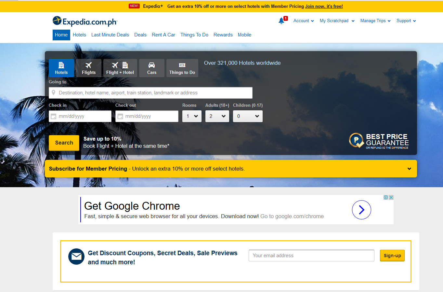Image resolution: width=443 pixels, height=292 pixels.
Task: Click 'Over 321,000 Hotels worldwide' text
Action: [x=242, y=63]
